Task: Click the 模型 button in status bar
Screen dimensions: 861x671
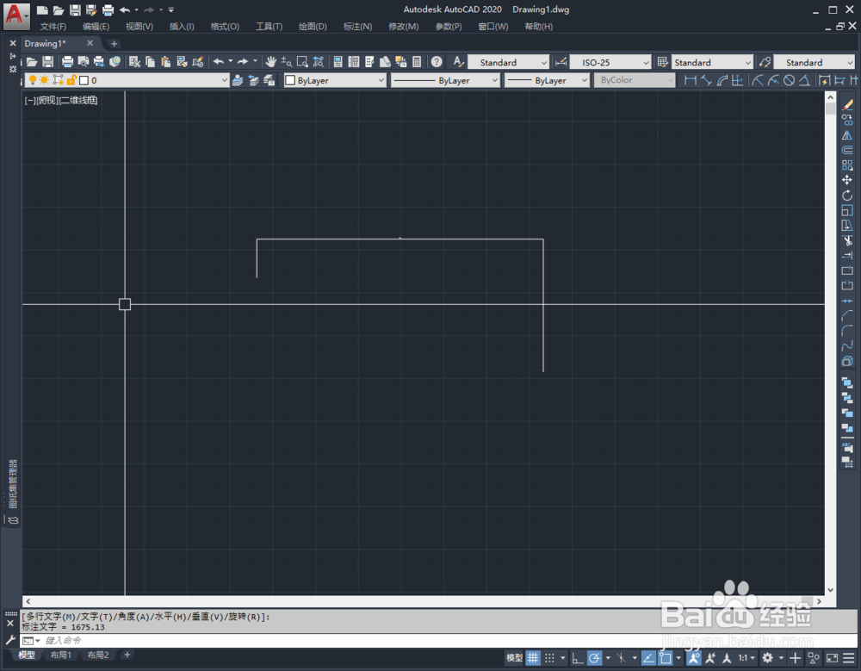Action: (x=515, y=658)
